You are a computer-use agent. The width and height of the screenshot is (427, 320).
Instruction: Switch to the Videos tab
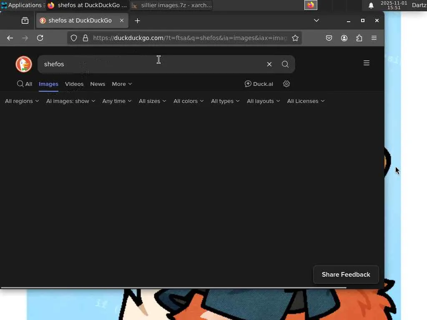(74, 84)
